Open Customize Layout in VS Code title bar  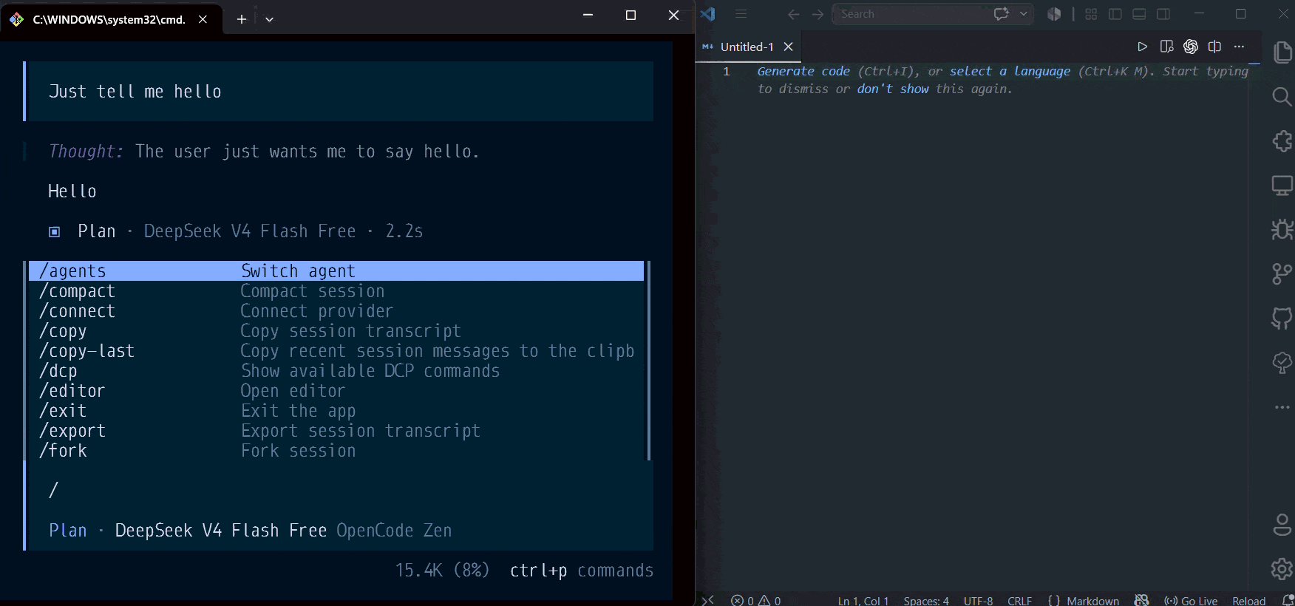[1091, 14]
